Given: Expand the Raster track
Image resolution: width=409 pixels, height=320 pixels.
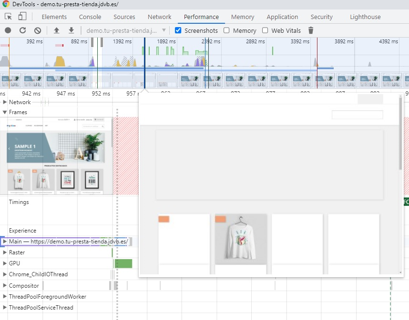Looking at the screenshot, I should [5, 252].
